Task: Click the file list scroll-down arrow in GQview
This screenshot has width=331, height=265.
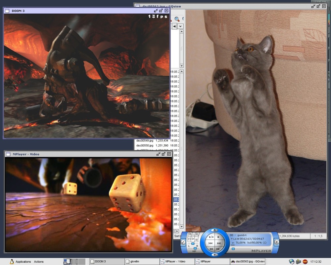Action: [x=181, y=227]
